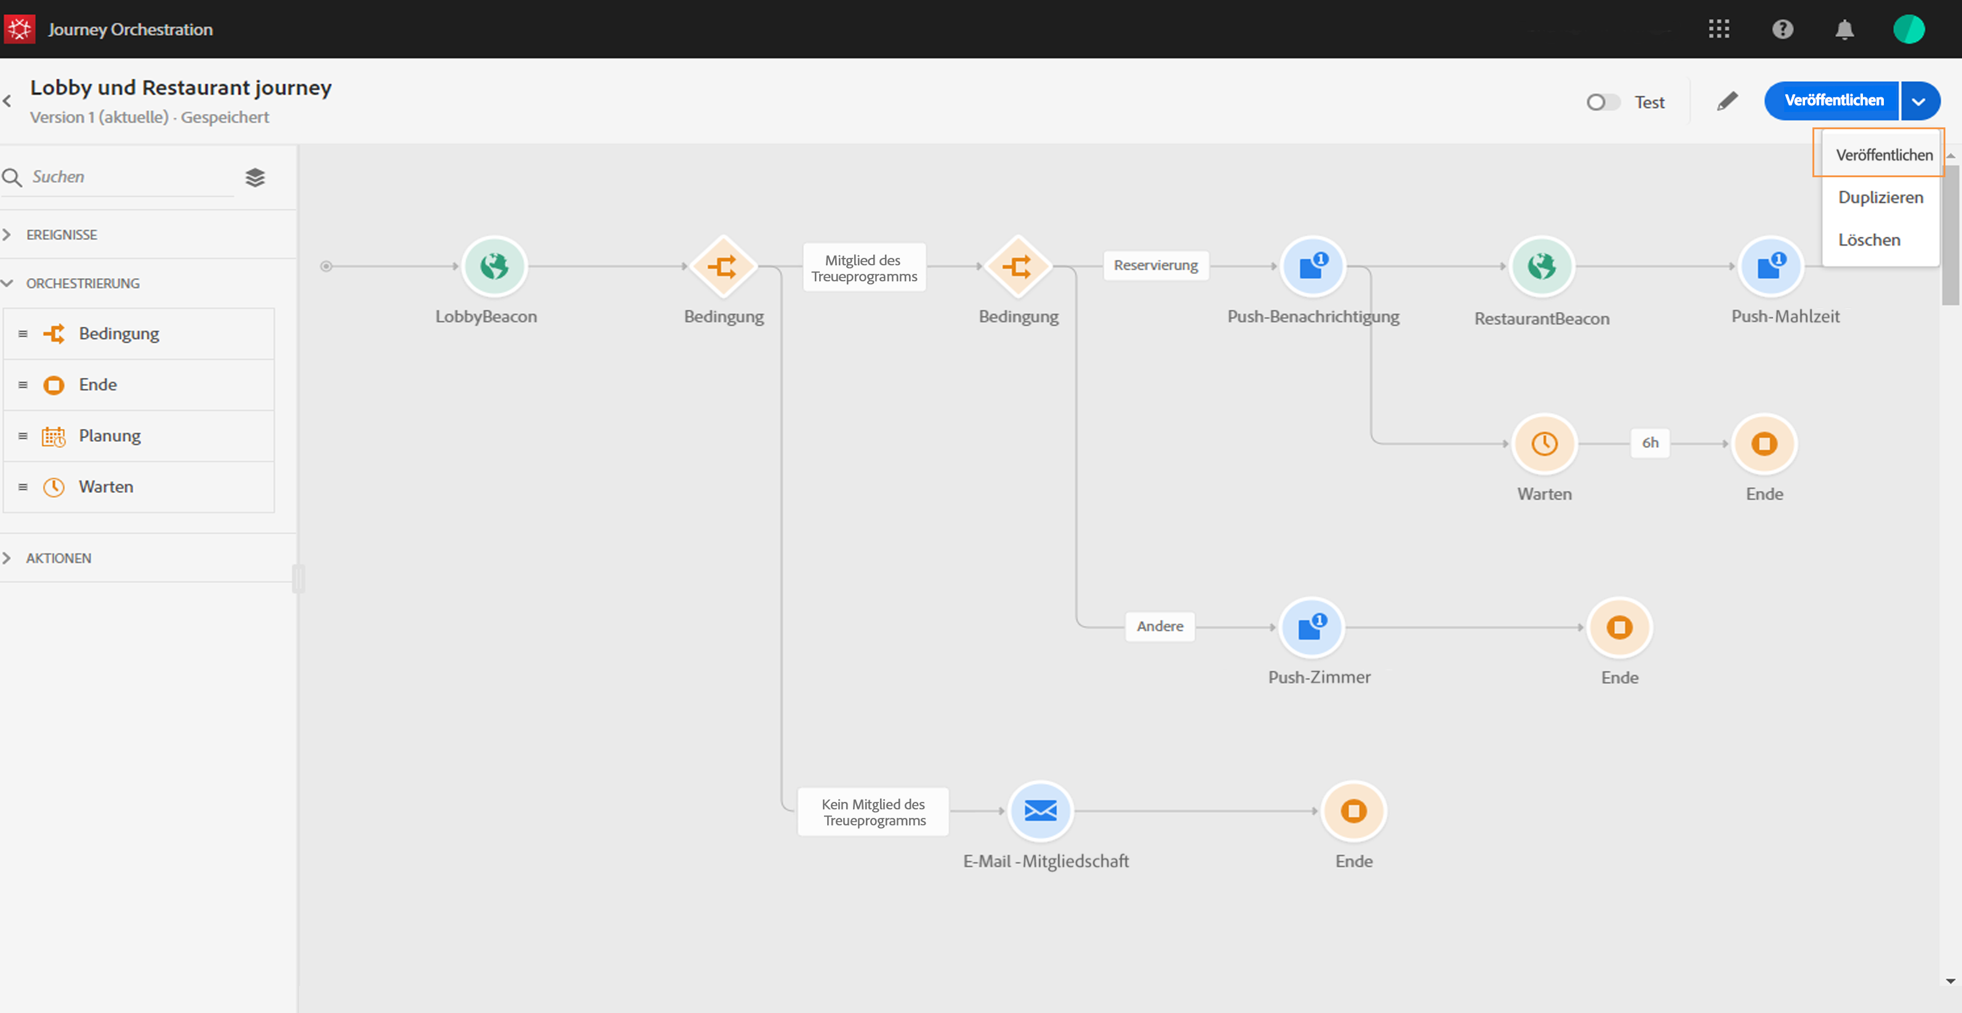The height and width of the screenshot is (1013, 1962).
Task: Open the help question mark icon
Action: click(1782, 29)
